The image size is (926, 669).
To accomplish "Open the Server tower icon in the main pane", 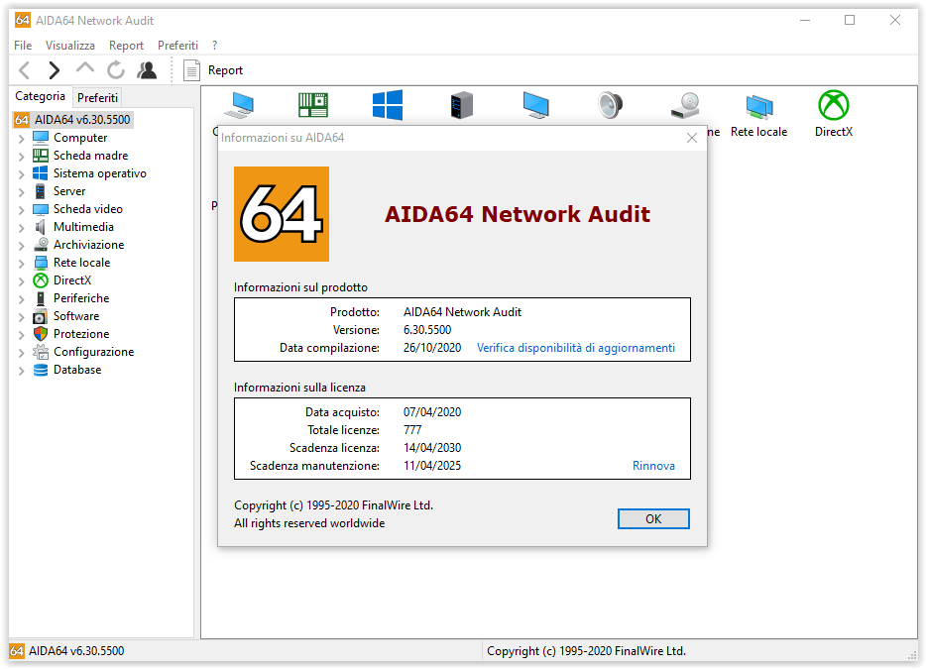I will click(462, 105).
